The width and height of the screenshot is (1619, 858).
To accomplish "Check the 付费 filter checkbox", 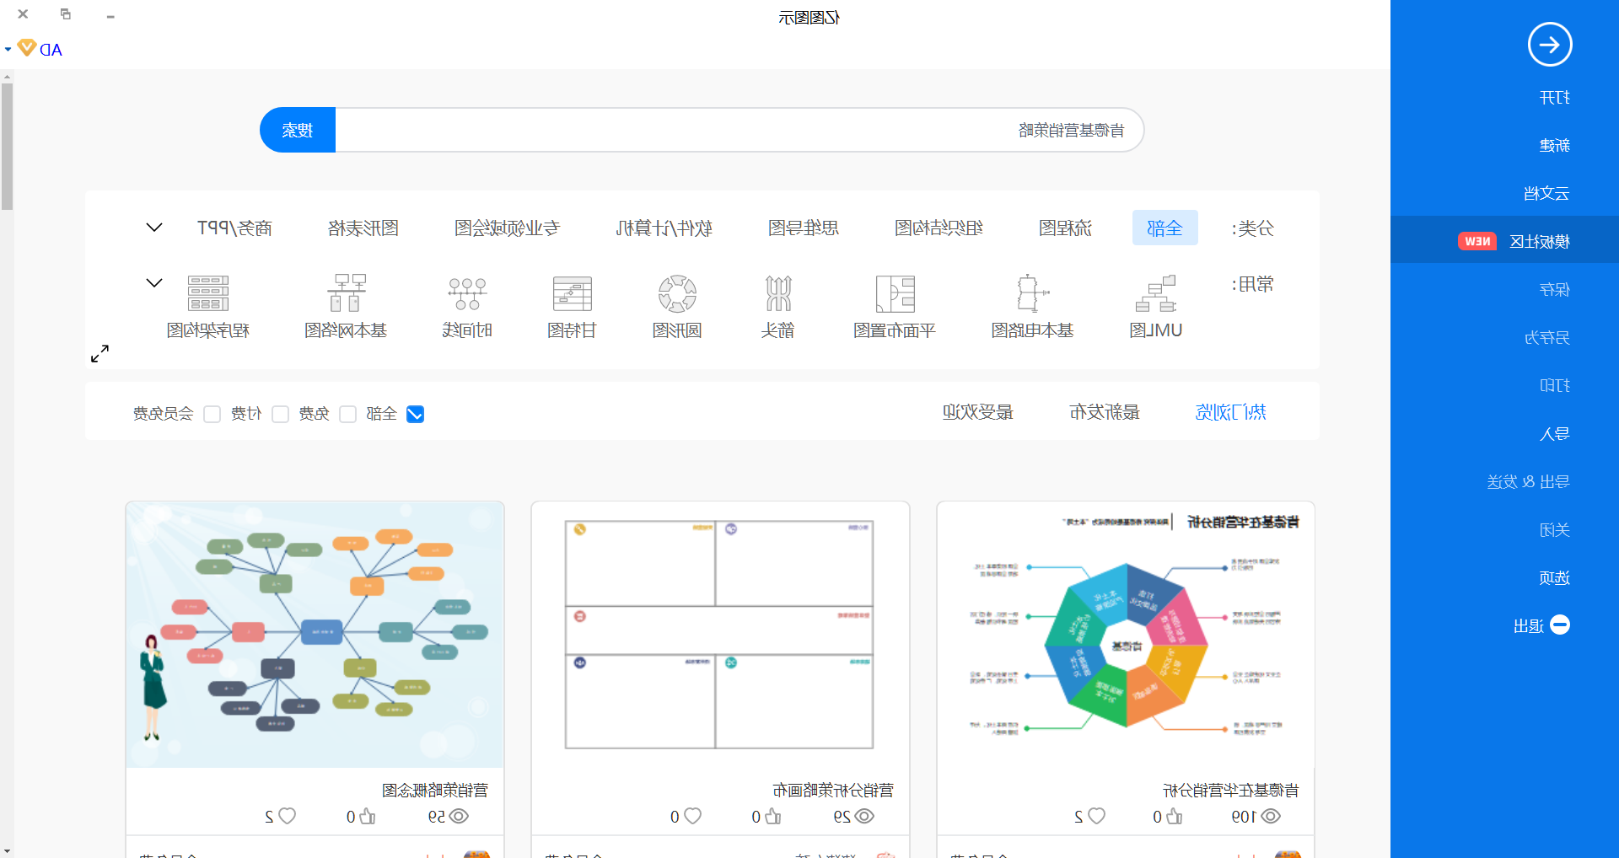I will [281, 414].
